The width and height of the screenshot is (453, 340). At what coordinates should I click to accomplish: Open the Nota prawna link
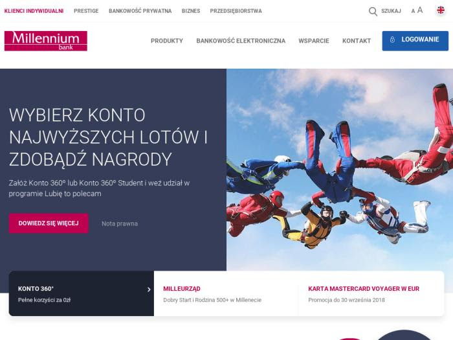(x=120, y=223)
